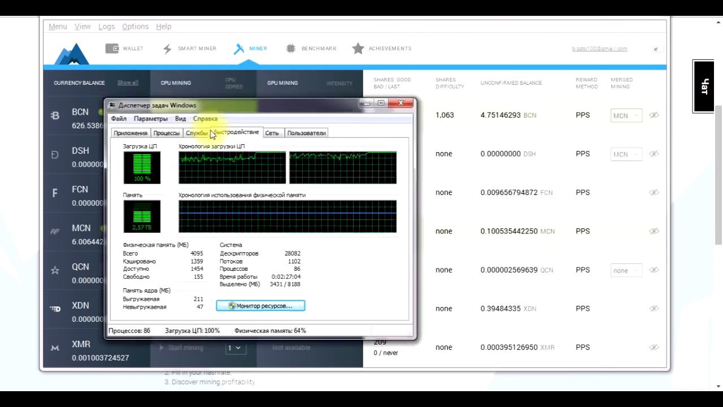Toggle the eye icon in DSH row
The width and height of the screenshot is (723, 407).
pos(654,154)
